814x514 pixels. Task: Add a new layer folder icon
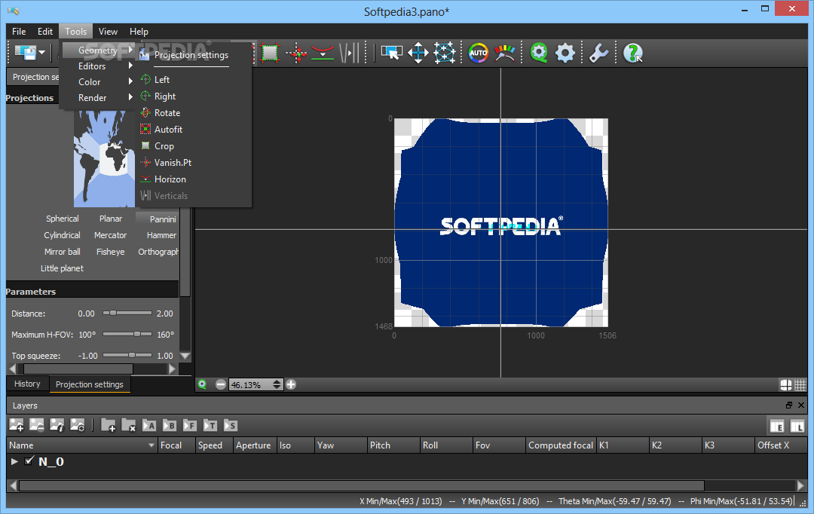point(108,425)
